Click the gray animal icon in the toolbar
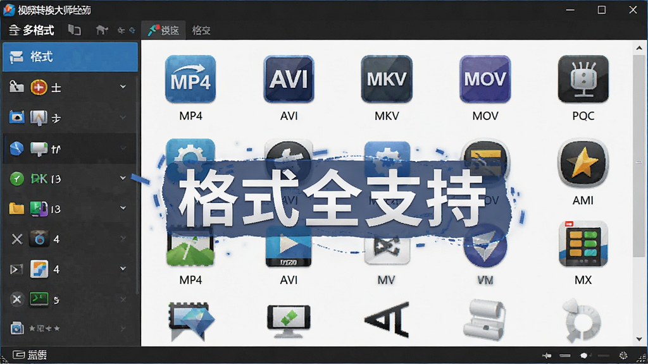Screen dimensions: 648x364 [102, 30]
